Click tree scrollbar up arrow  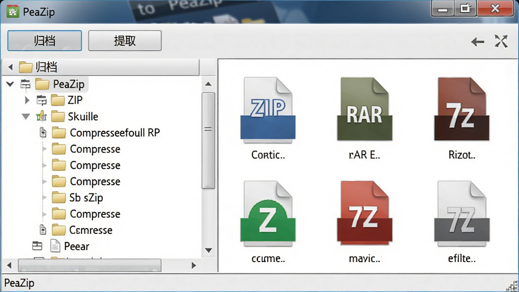pos(208,84)
